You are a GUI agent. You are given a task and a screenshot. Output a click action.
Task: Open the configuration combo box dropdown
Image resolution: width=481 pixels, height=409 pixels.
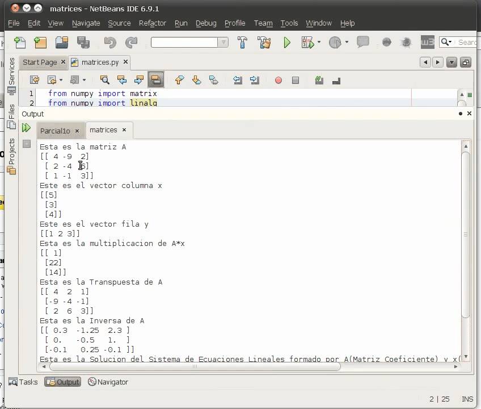(x=223, y=42)
